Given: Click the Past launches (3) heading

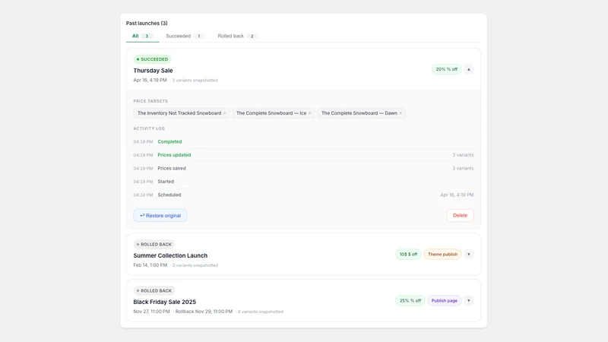Looking at the screenshot, I should coord(147,24).
